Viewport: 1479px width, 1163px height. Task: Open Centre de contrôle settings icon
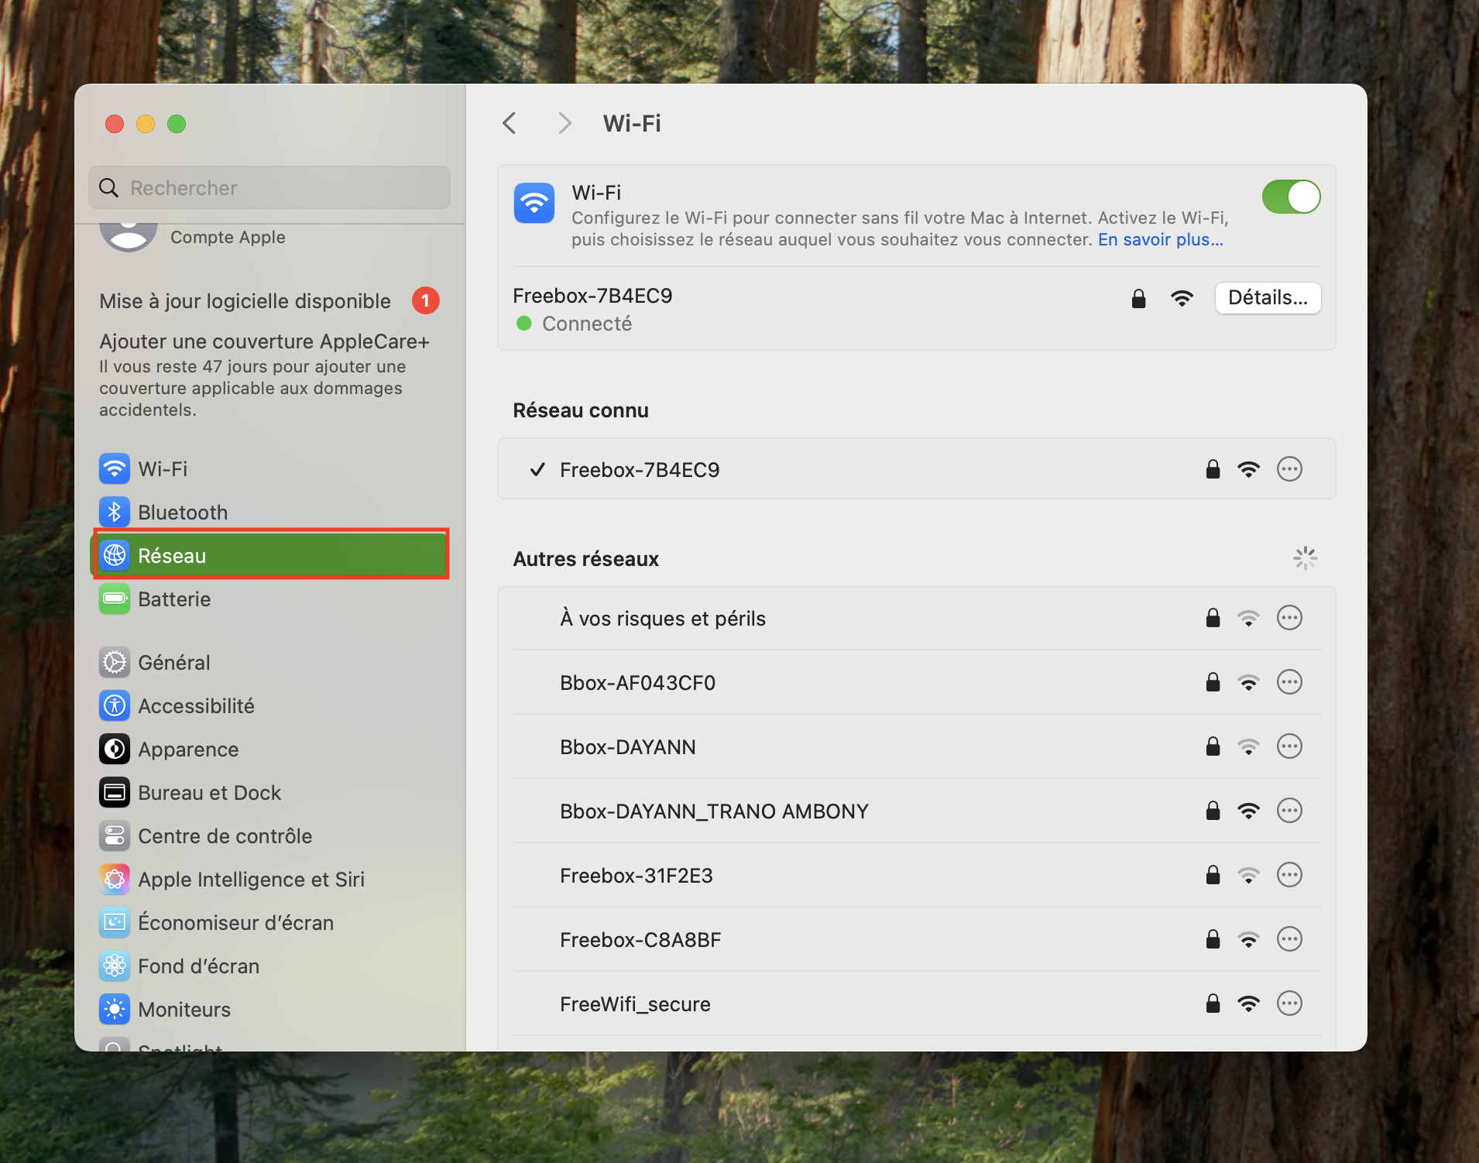point(114,835)
